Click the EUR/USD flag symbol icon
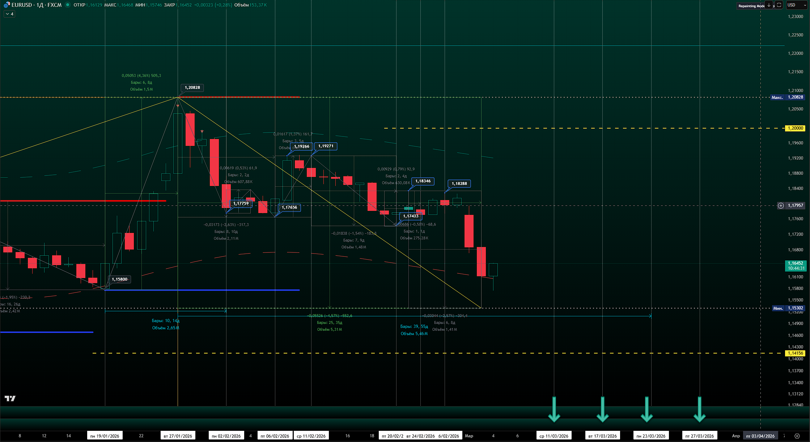The width and height of the screenshot is (810, 442). click(x=7, y=5)
